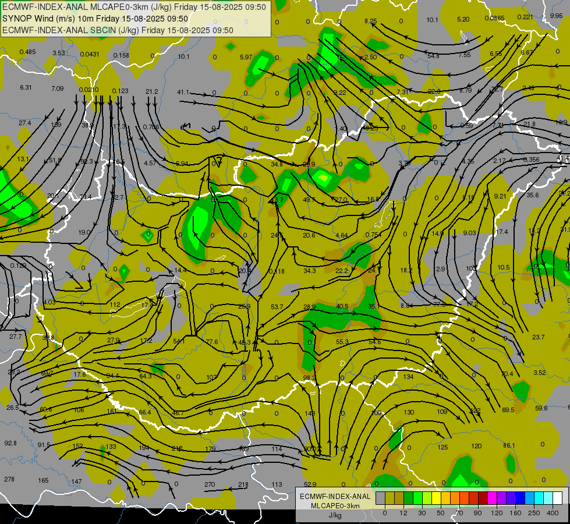Viewport: 570px width, 524px height.
Task: Click the map value '54.8'
Action: click(433, 56)
